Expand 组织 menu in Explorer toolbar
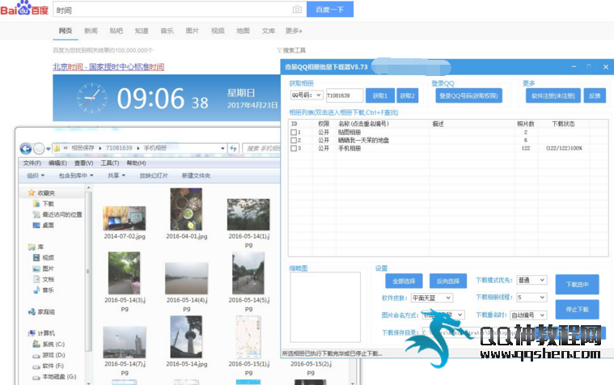This screenshot has width=614, height=385. pos(36,176)
